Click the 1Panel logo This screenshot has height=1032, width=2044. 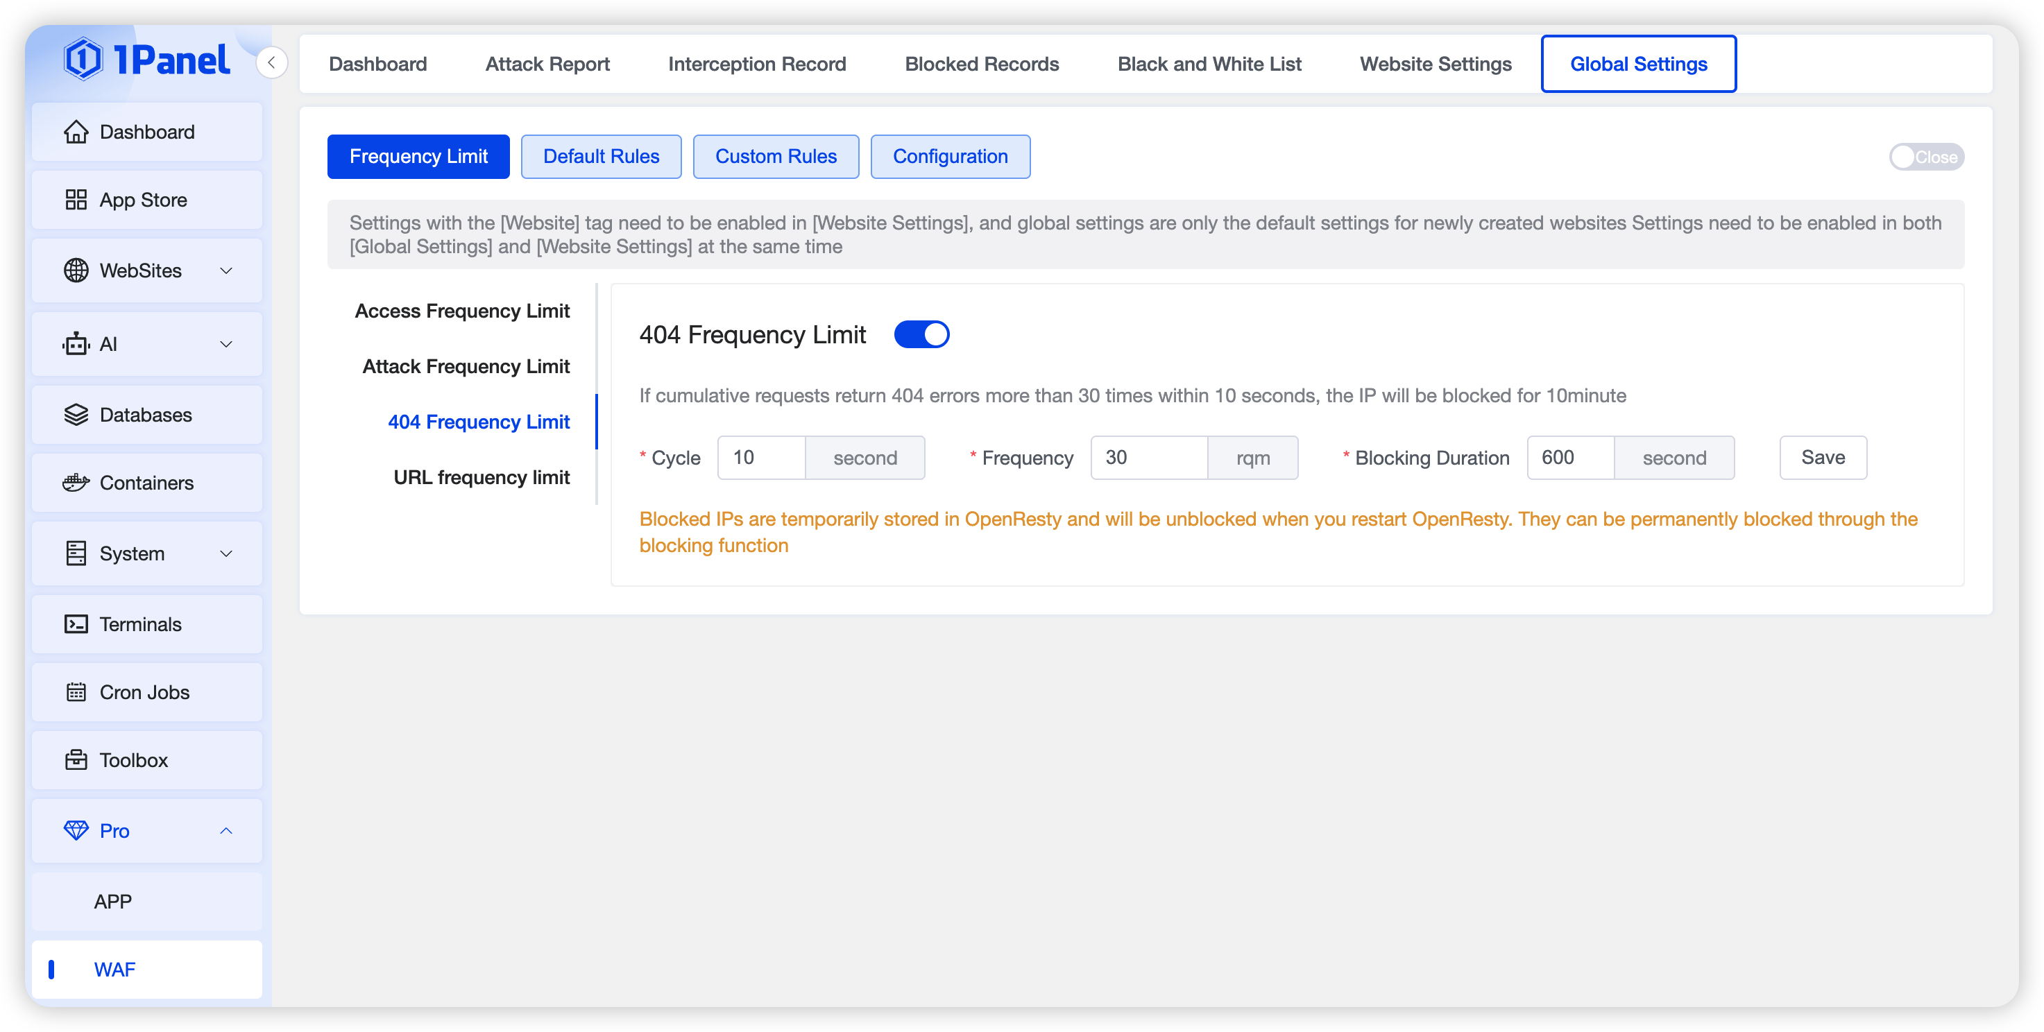(x=147, y=60)
